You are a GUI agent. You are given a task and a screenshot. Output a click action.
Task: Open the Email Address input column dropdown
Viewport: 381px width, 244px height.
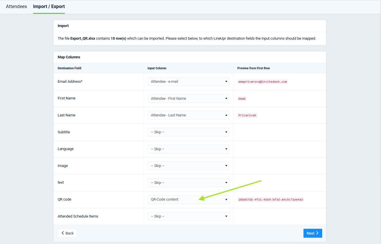pos(188,82)
